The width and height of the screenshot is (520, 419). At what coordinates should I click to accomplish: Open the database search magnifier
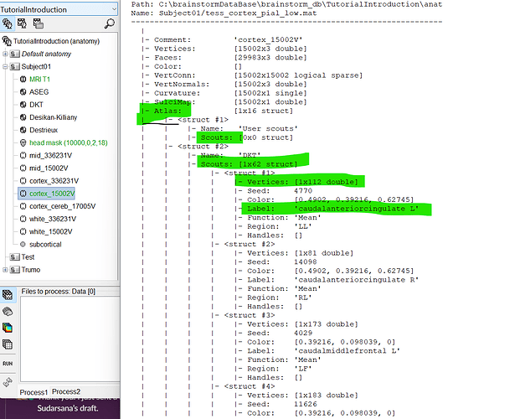point(109,23)
